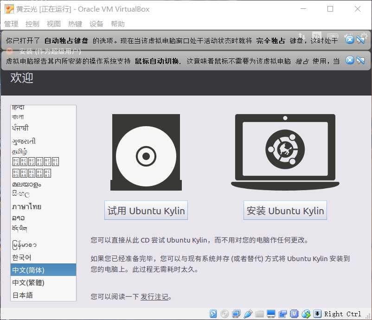
Task: Open the shared folders status icon
Action: 259,314
